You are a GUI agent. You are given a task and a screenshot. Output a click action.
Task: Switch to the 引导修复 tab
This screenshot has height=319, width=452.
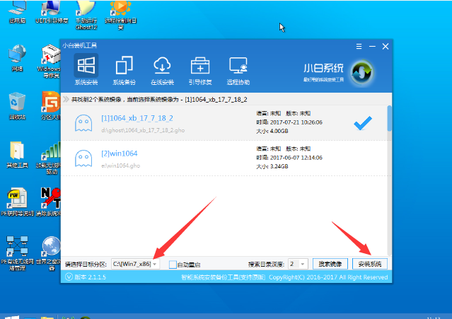(x=200, y=70)
